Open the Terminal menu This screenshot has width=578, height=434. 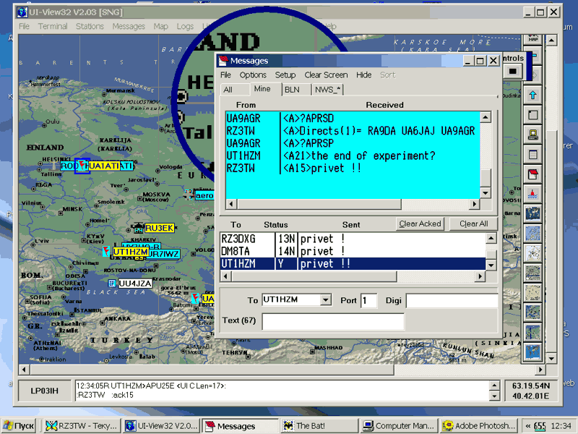click(53, 26)
